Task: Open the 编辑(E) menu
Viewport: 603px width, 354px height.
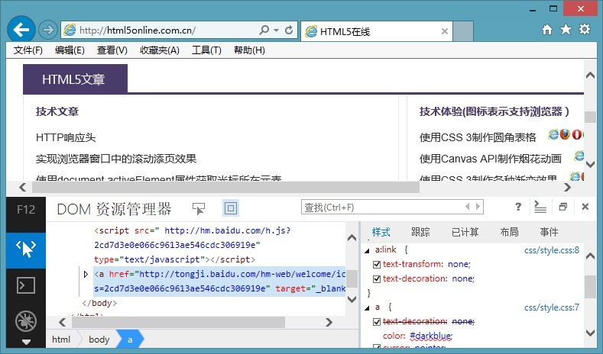Action: [70, 50]
